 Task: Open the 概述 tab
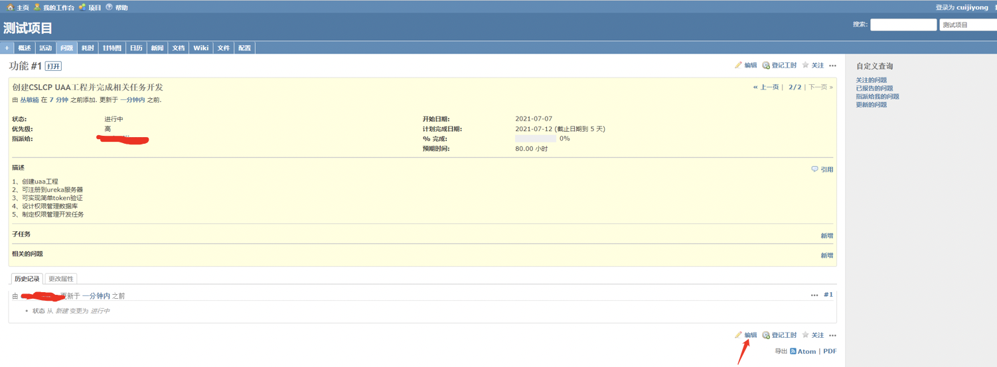click(25, 48)
